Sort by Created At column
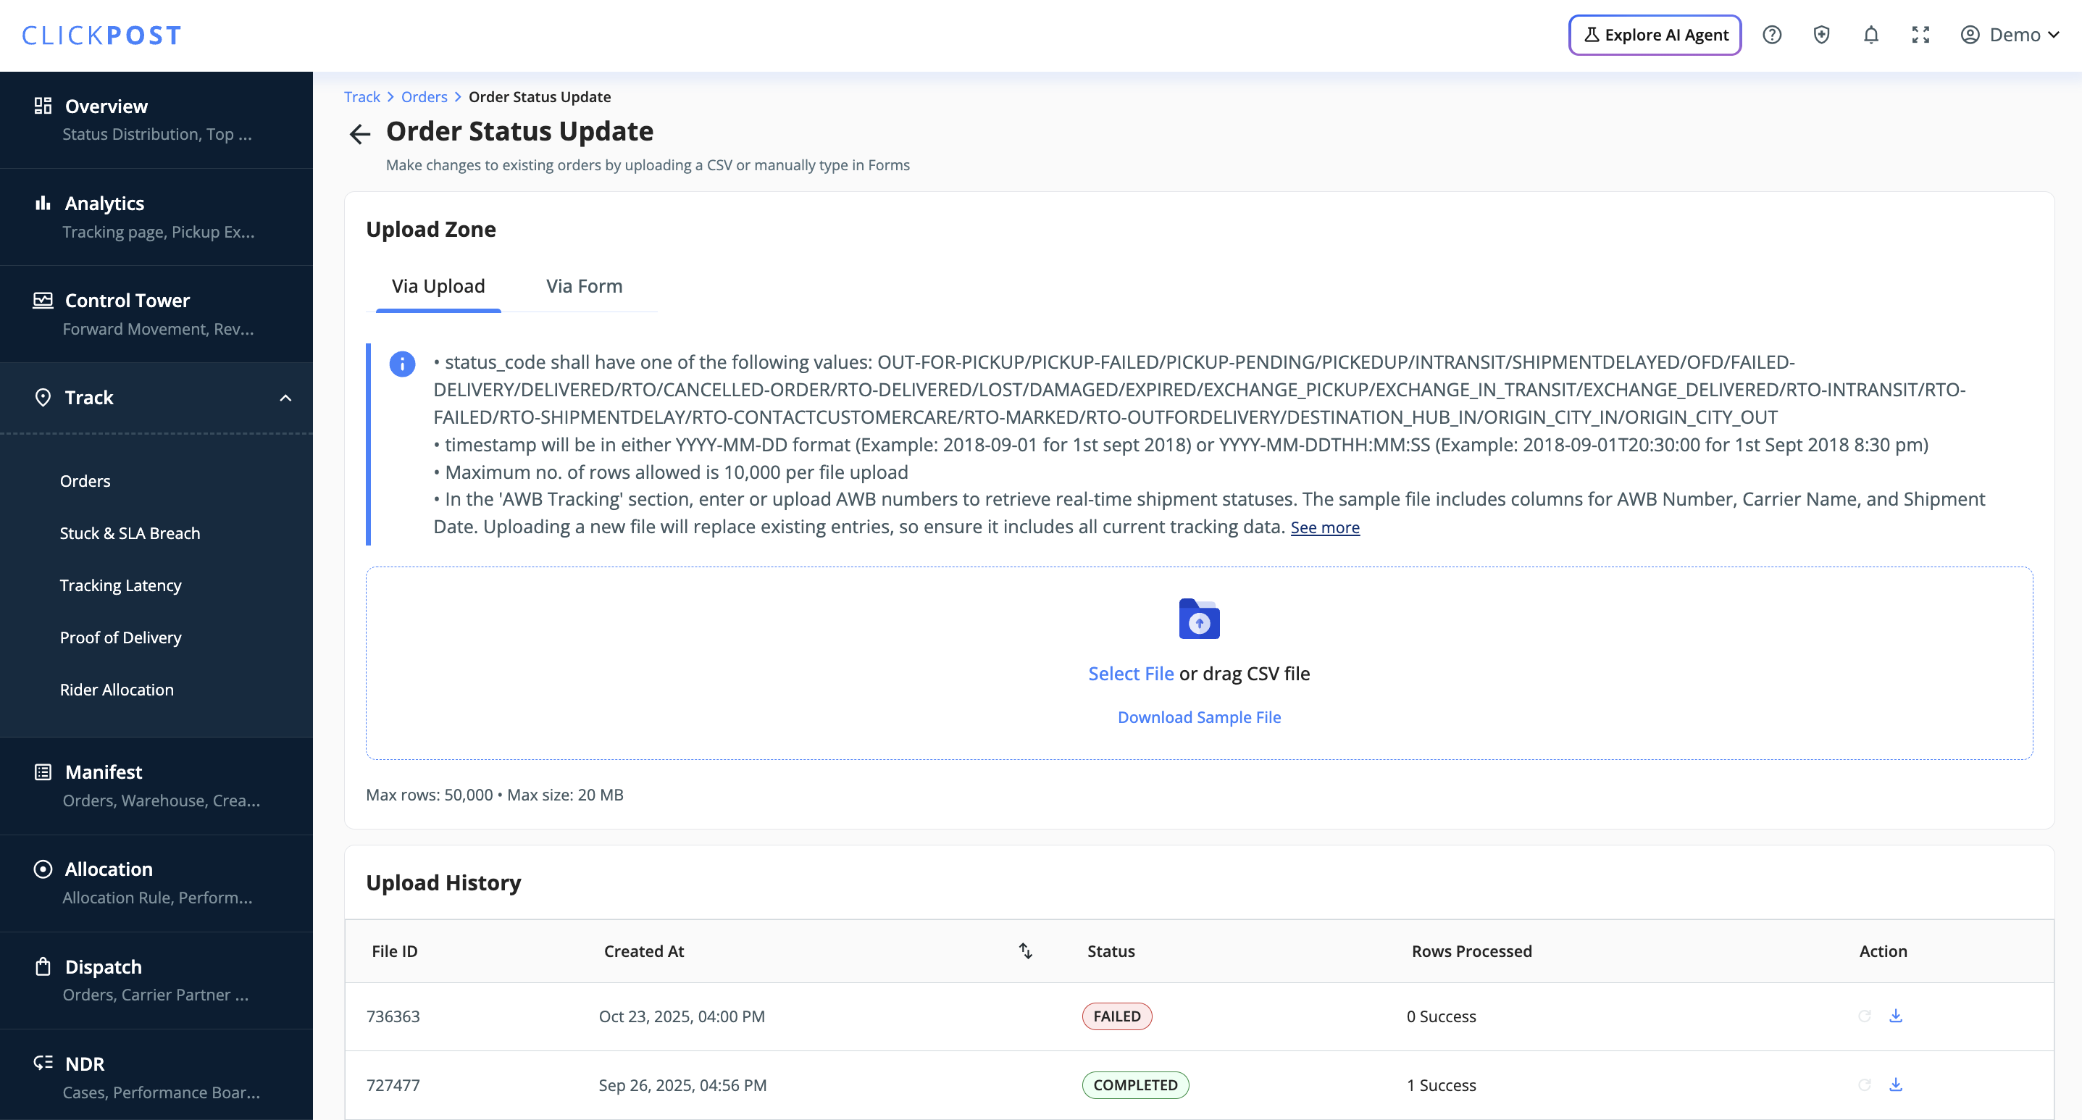Image resolution: width=2082 pixels, height=1120 pixels. pyautogui.click(x=1025, y=951)
